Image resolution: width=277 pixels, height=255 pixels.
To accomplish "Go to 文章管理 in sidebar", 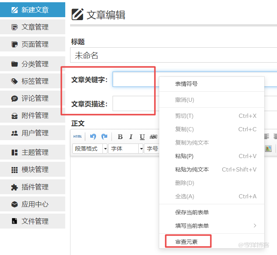I will tap(32, 27).
